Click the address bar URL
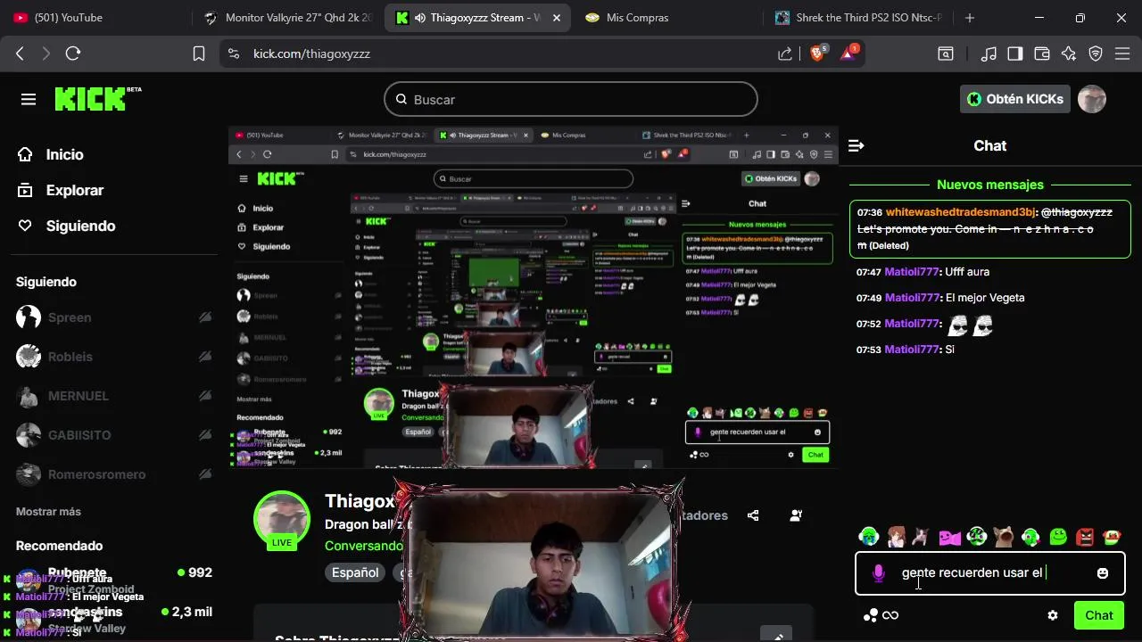Image resolution: width=1142 pixels, height=642 pixels. click(x=311, y=53)
